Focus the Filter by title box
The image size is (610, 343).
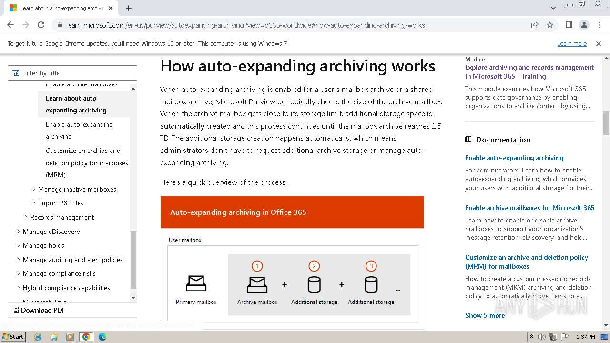(72, 73)
